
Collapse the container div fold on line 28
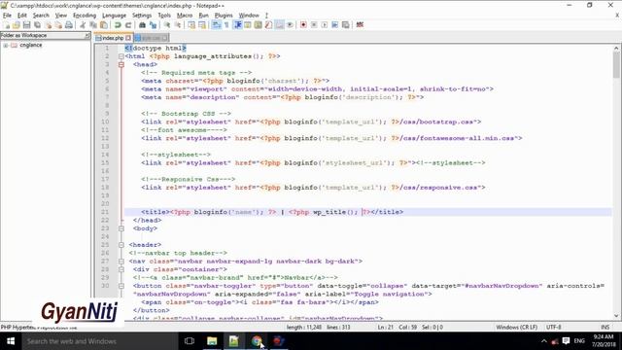point(121,269)
